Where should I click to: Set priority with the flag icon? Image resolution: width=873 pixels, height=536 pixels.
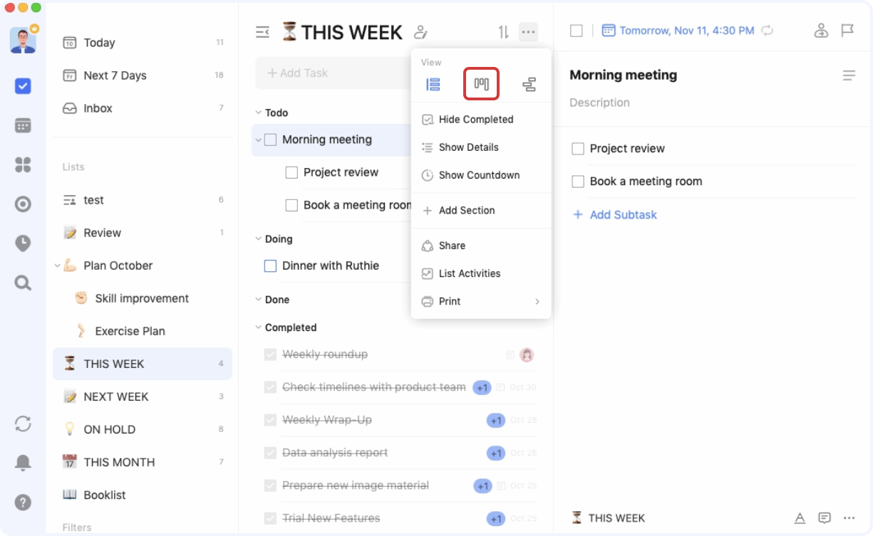coord(847,31)
